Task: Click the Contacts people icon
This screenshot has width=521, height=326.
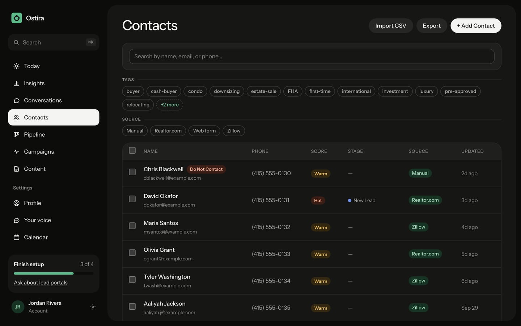Action: [x=16, y=117]
